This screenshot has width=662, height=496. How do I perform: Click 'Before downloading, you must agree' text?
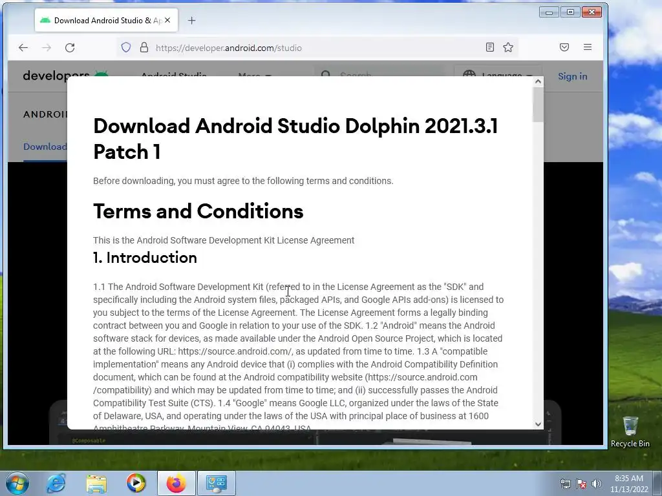click(243, 181)
